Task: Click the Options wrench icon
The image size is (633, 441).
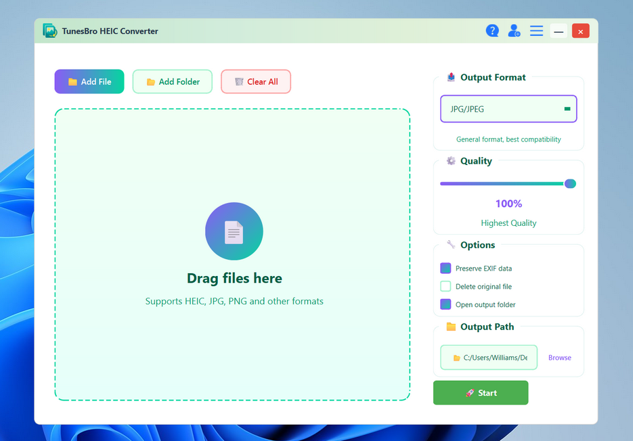Action: click(x=451, y=244)
